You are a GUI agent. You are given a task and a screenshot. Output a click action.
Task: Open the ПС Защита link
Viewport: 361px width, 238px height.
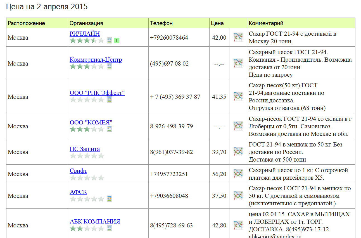pyautogui.click(x=85, y=149)
